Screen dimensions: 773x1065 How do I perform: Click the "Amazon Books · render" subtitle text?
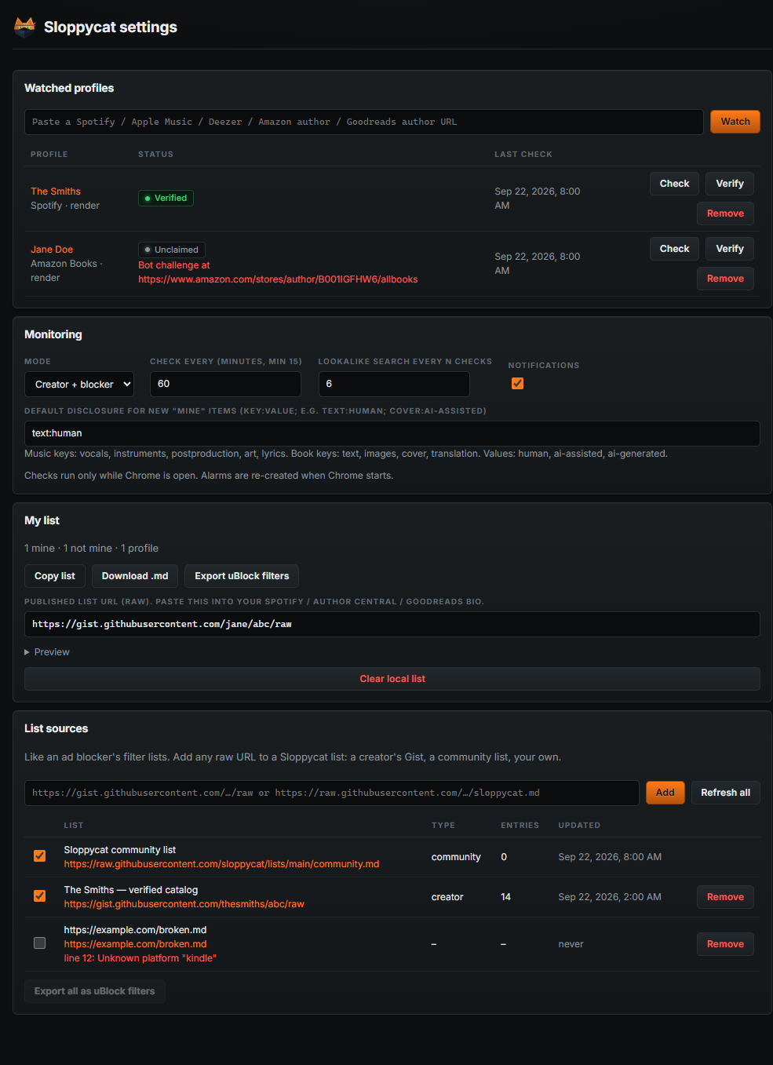[x=67, y=271]
